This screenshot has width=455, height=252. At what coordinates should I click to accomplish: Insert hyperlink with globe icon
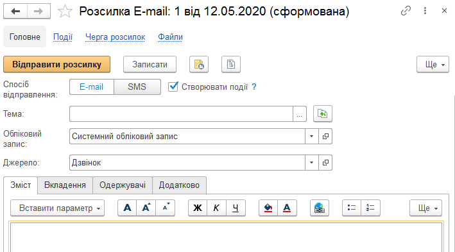[x=320, y=208]
